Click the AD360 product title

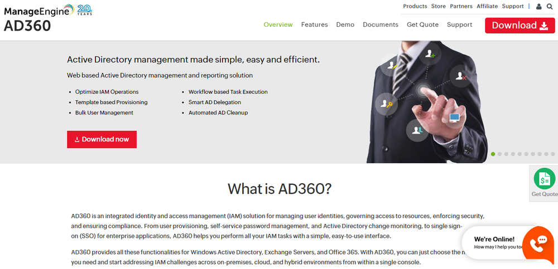pos(27,26)
